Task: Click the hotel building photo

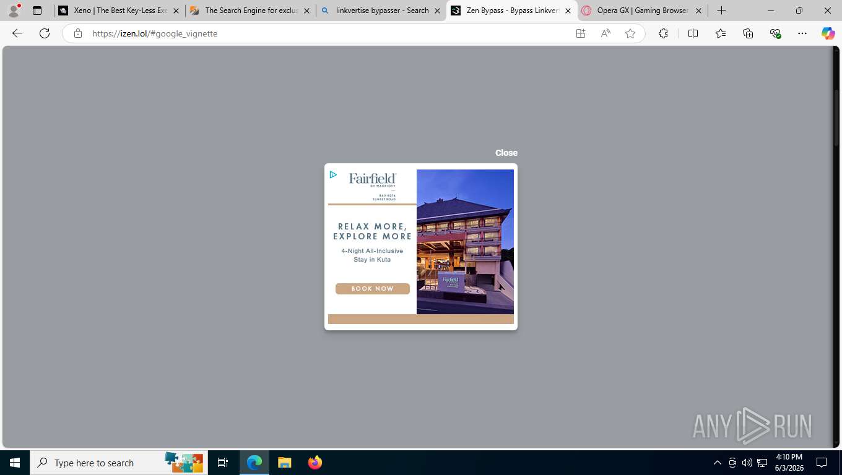Action: click(465, 242)
